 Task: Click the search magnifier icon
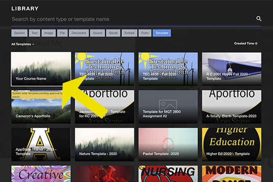pos(259,19)
